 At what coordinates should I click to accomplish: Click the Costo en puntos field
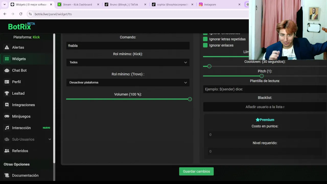click(265, 135)
